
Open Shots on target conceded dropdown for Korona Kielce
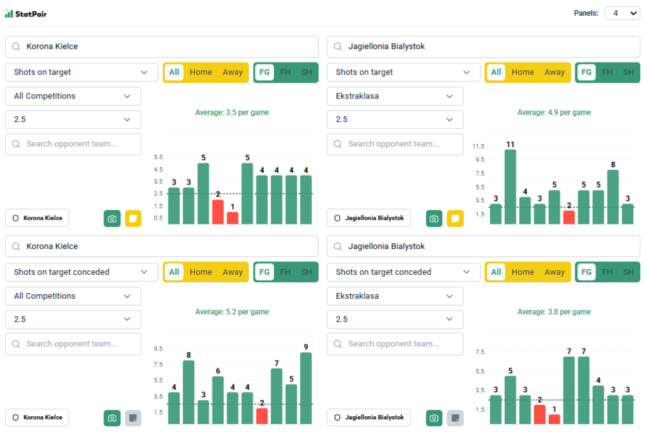tap(81, 272)
